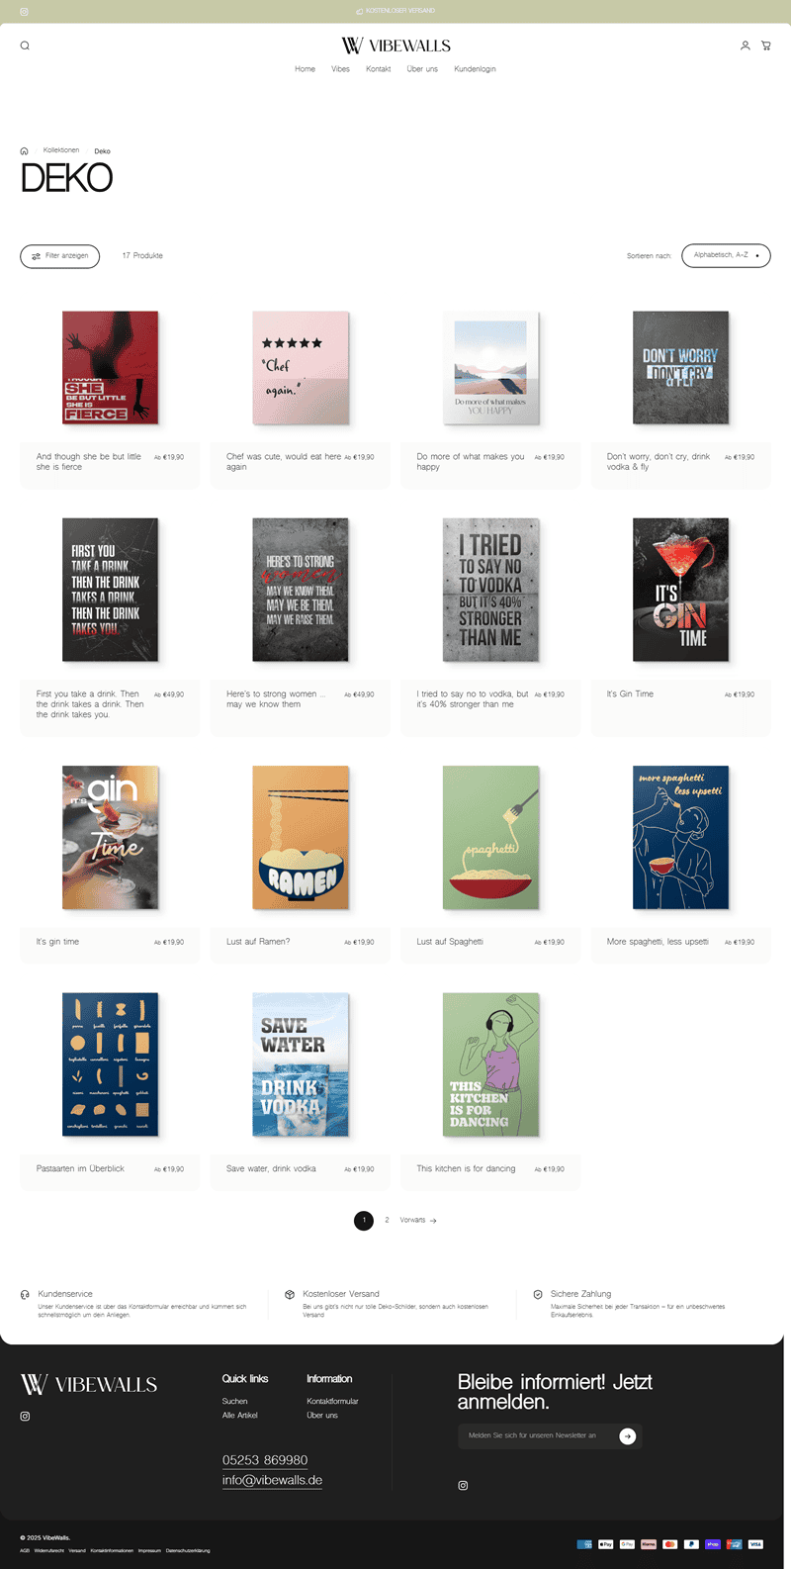Go to the Vorwärts next page
The width and height of the screenshot is (791, 1569).
(418, 1221)
